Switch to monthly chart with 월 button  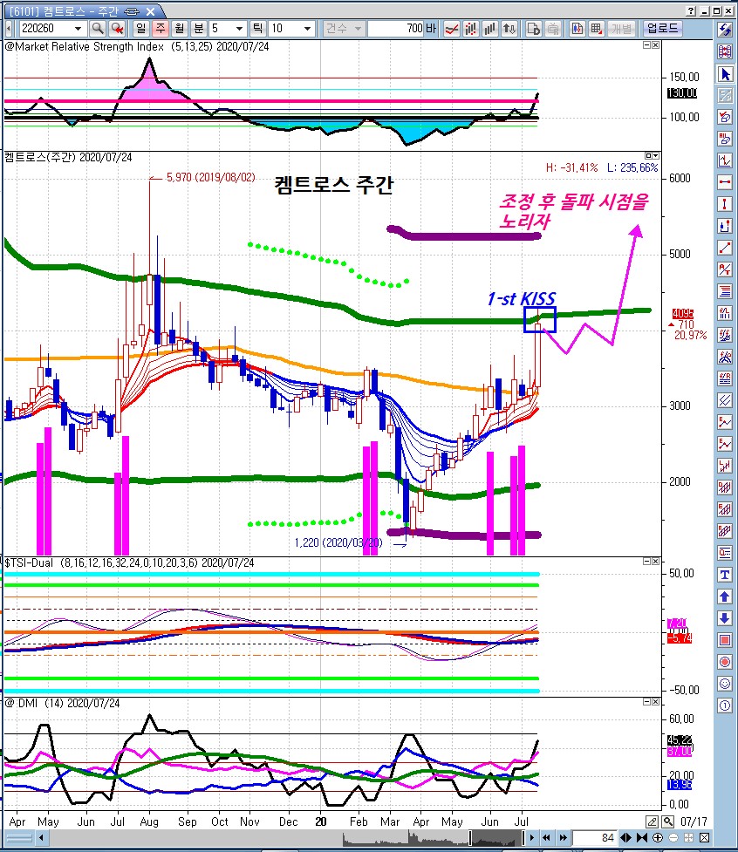pyautogui.click(x=178, y=29)
